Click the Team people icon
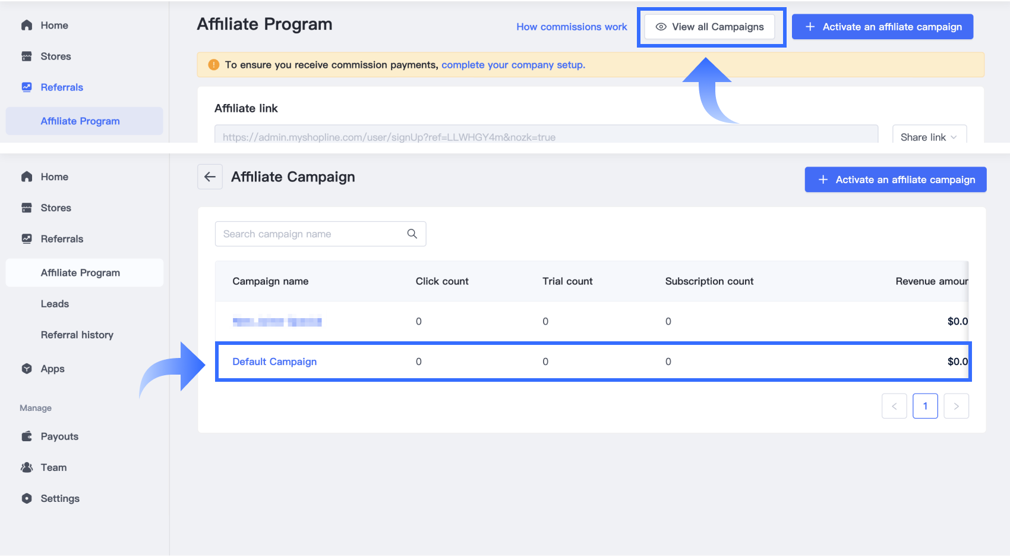Screen dimensions: 1010x556 coord(27,467)
